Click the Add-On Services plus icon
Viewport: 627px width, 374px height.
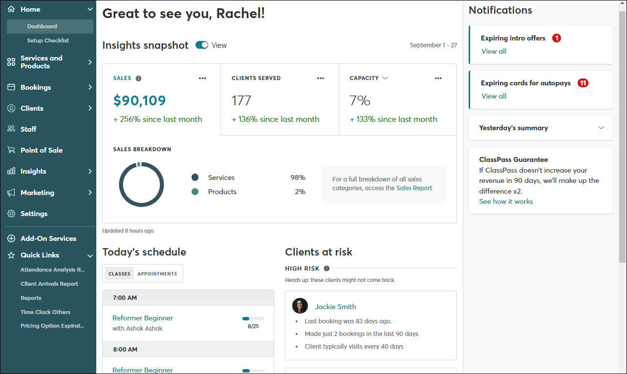11,238
